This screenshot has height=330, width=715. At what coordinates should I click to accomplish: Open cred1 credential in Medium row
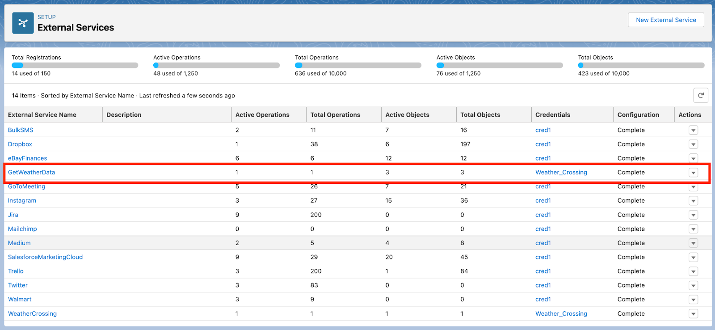coord(543,243)
